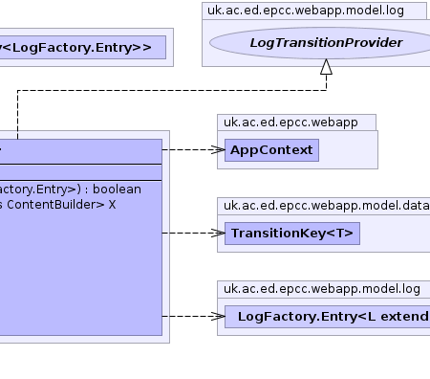Click the uk.ac.ed.epcc.webapp.model.data package tab

click(x=324, y=206)
